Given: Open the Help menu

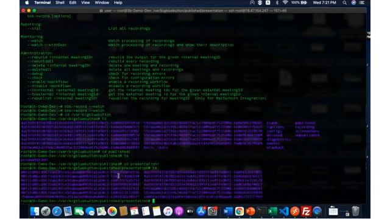Looking at the screenshot, I should pos(118,2).
